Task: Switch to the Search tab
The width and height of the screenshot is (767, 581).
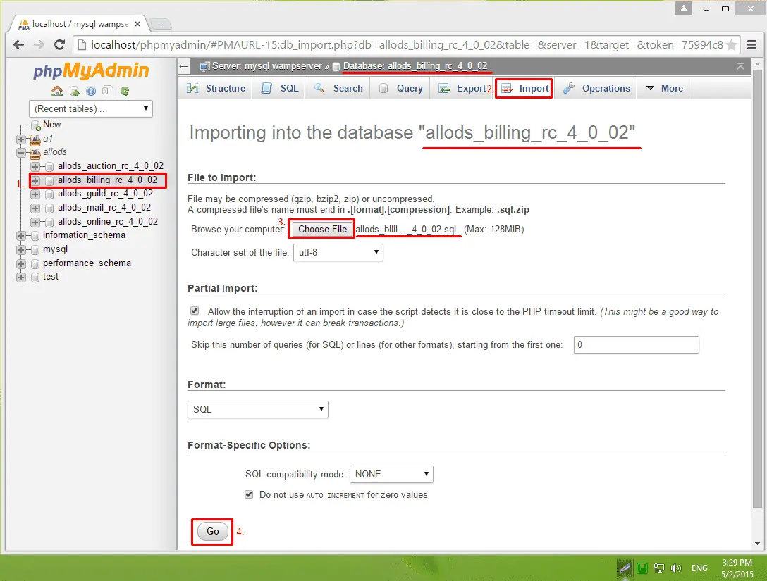Action: [x=338, y=89]
